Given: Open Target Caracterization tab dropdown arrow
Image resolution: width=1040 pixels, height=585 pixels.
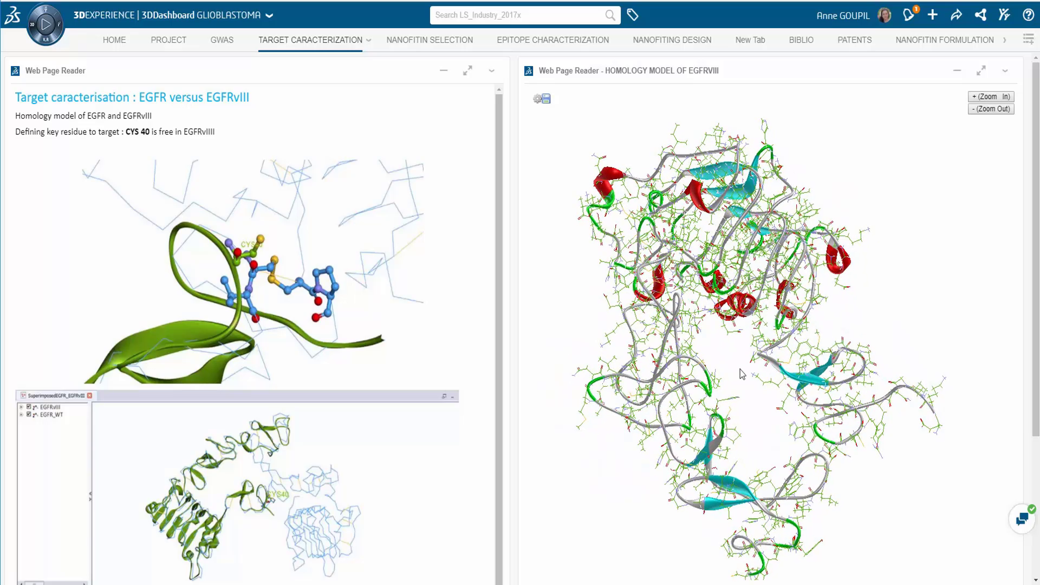Looking at the screenshot, I should point(369,40).
